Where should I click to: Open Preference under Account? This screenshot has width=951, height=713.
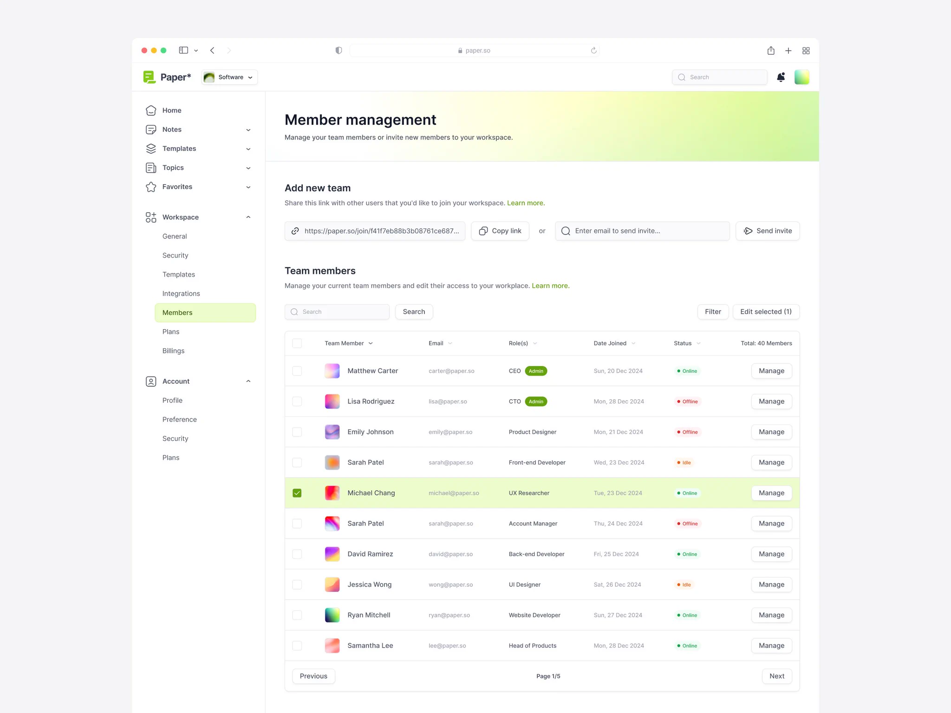pyautogui.click(x=179, y=419)
